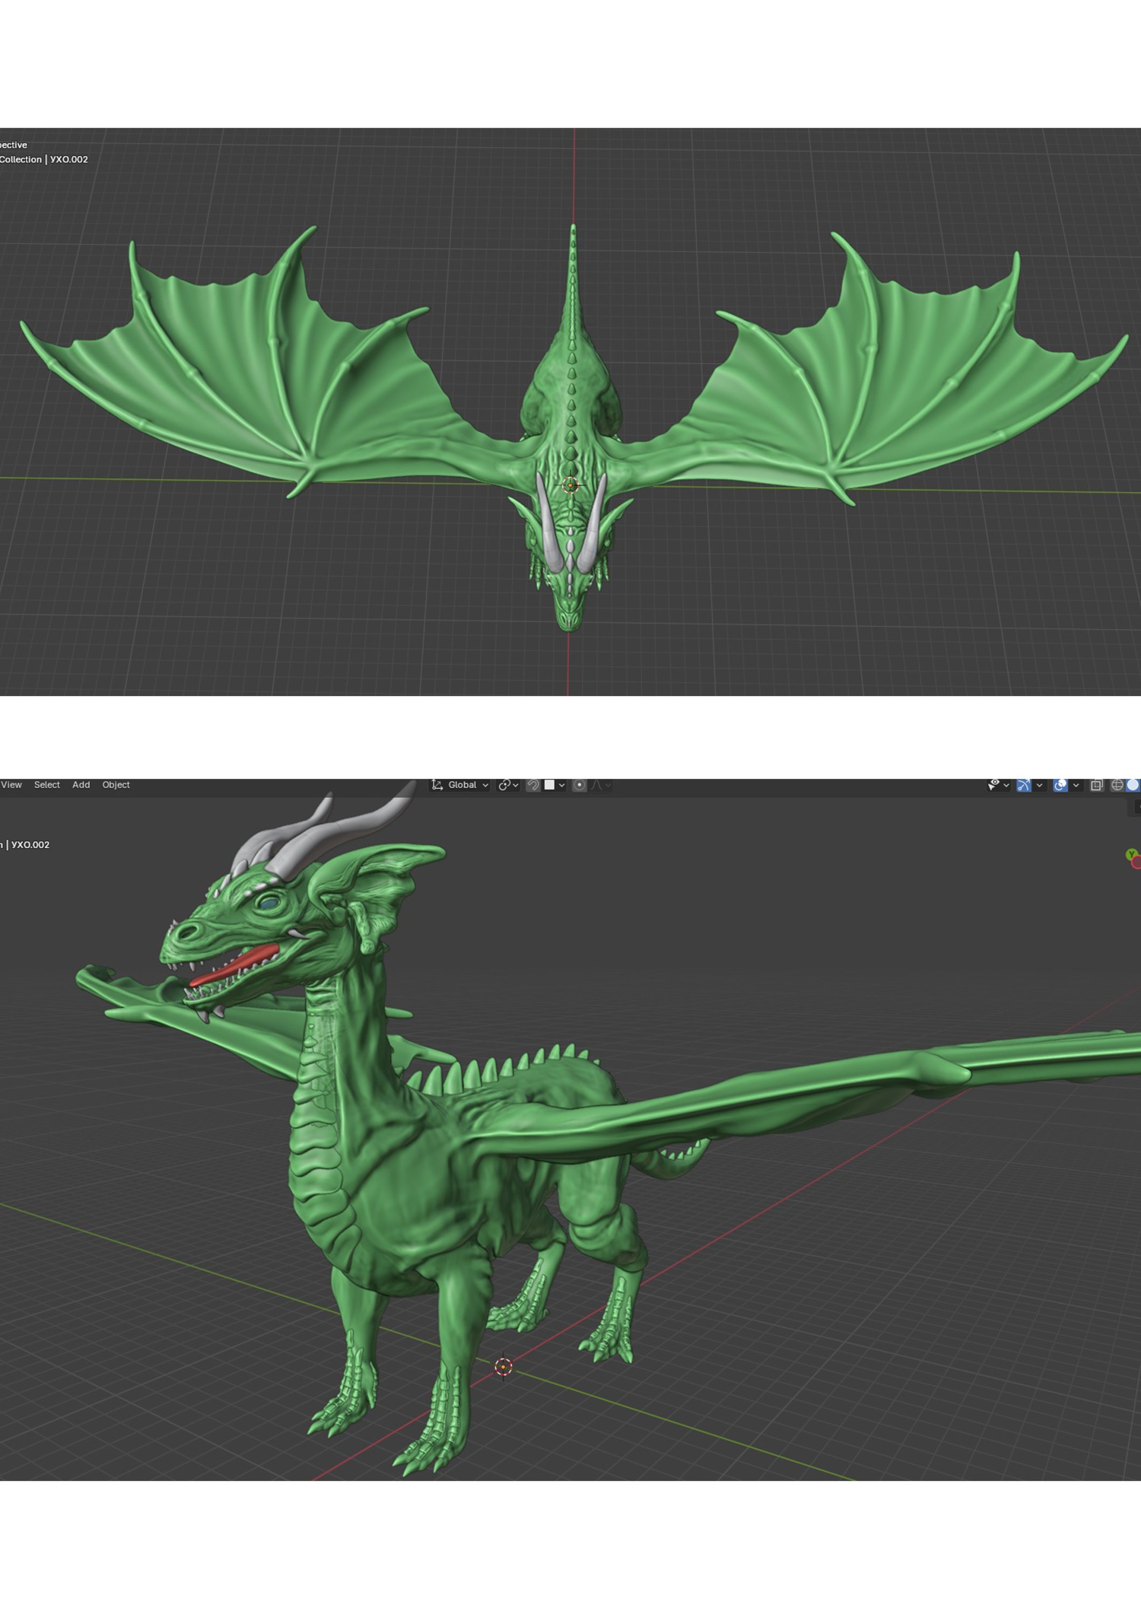Toggle the show gizmo button
This screenshot has width=1141, height=1614.
coord(1024,784)
